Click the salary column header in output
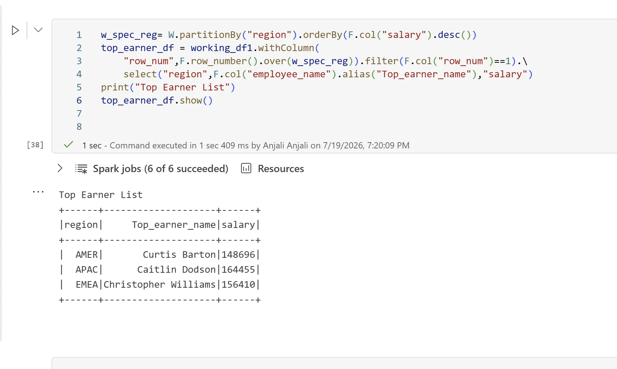The width and height of the screenshot is (617, 369). (238, 225)
